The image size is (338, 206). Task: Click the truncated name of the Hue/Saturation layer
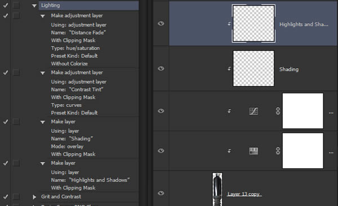(x=331, y=153)
